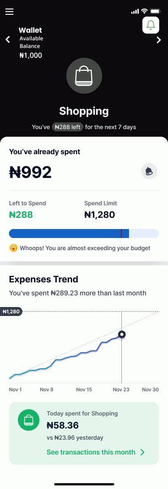The height and width of the screenshot is (489, 168).
Task: Tap the cellular signal bars icon
Action: pos(135,12)
